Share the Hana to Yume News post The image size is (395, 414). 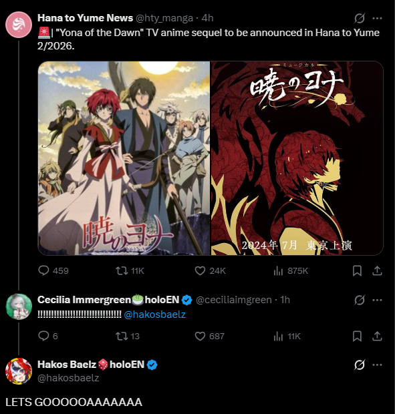click(377, 271)
